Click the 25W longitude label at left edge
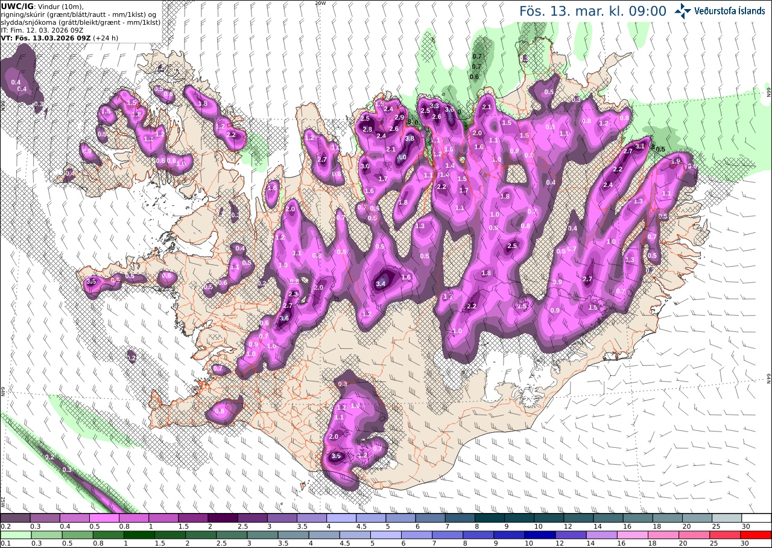 click(x=3, y=502)
